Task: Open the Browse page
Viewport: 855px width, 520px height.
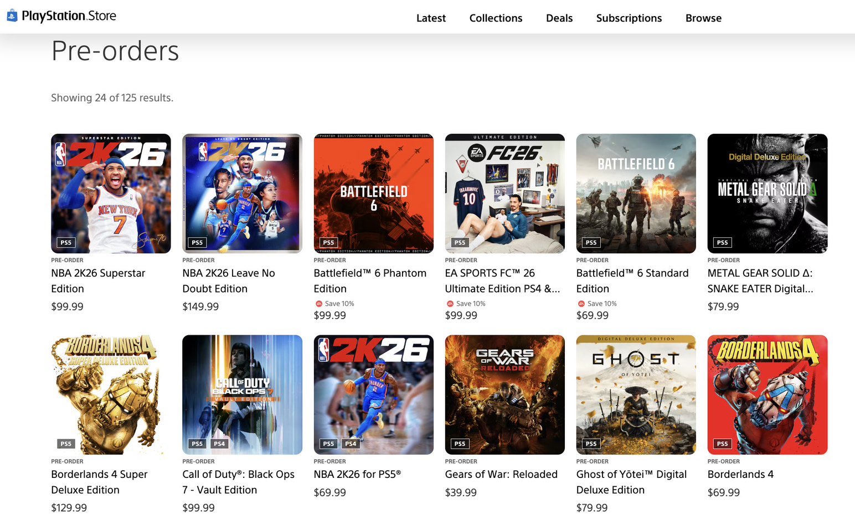Action: 703,18
